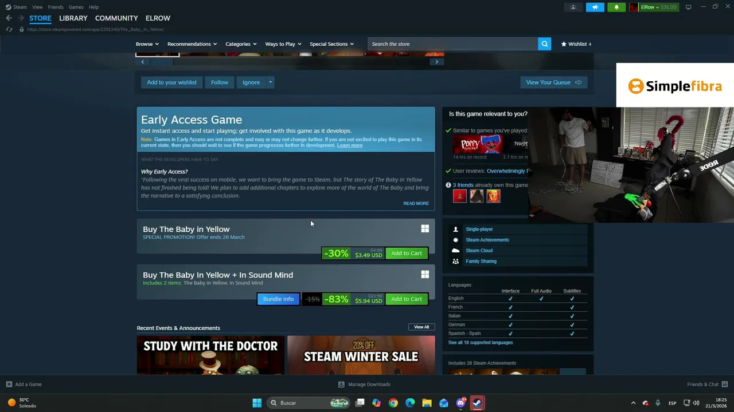Click the Wishlist star icon
This screenshot has height=412, width=734.
(x=564, y=44)
